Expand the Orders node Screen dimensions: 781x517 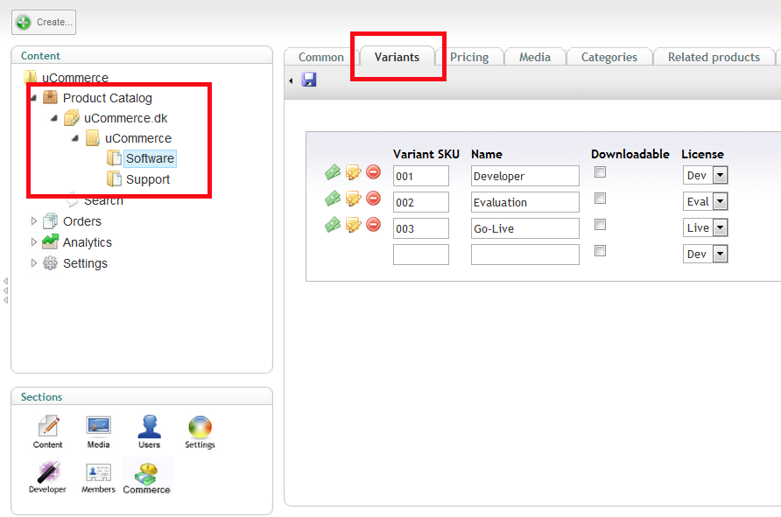[x=34, y=221]
